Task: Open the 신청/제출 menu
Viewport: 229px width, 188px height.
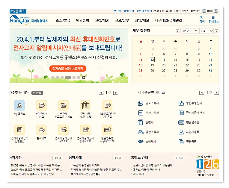Action: [102, 20]
